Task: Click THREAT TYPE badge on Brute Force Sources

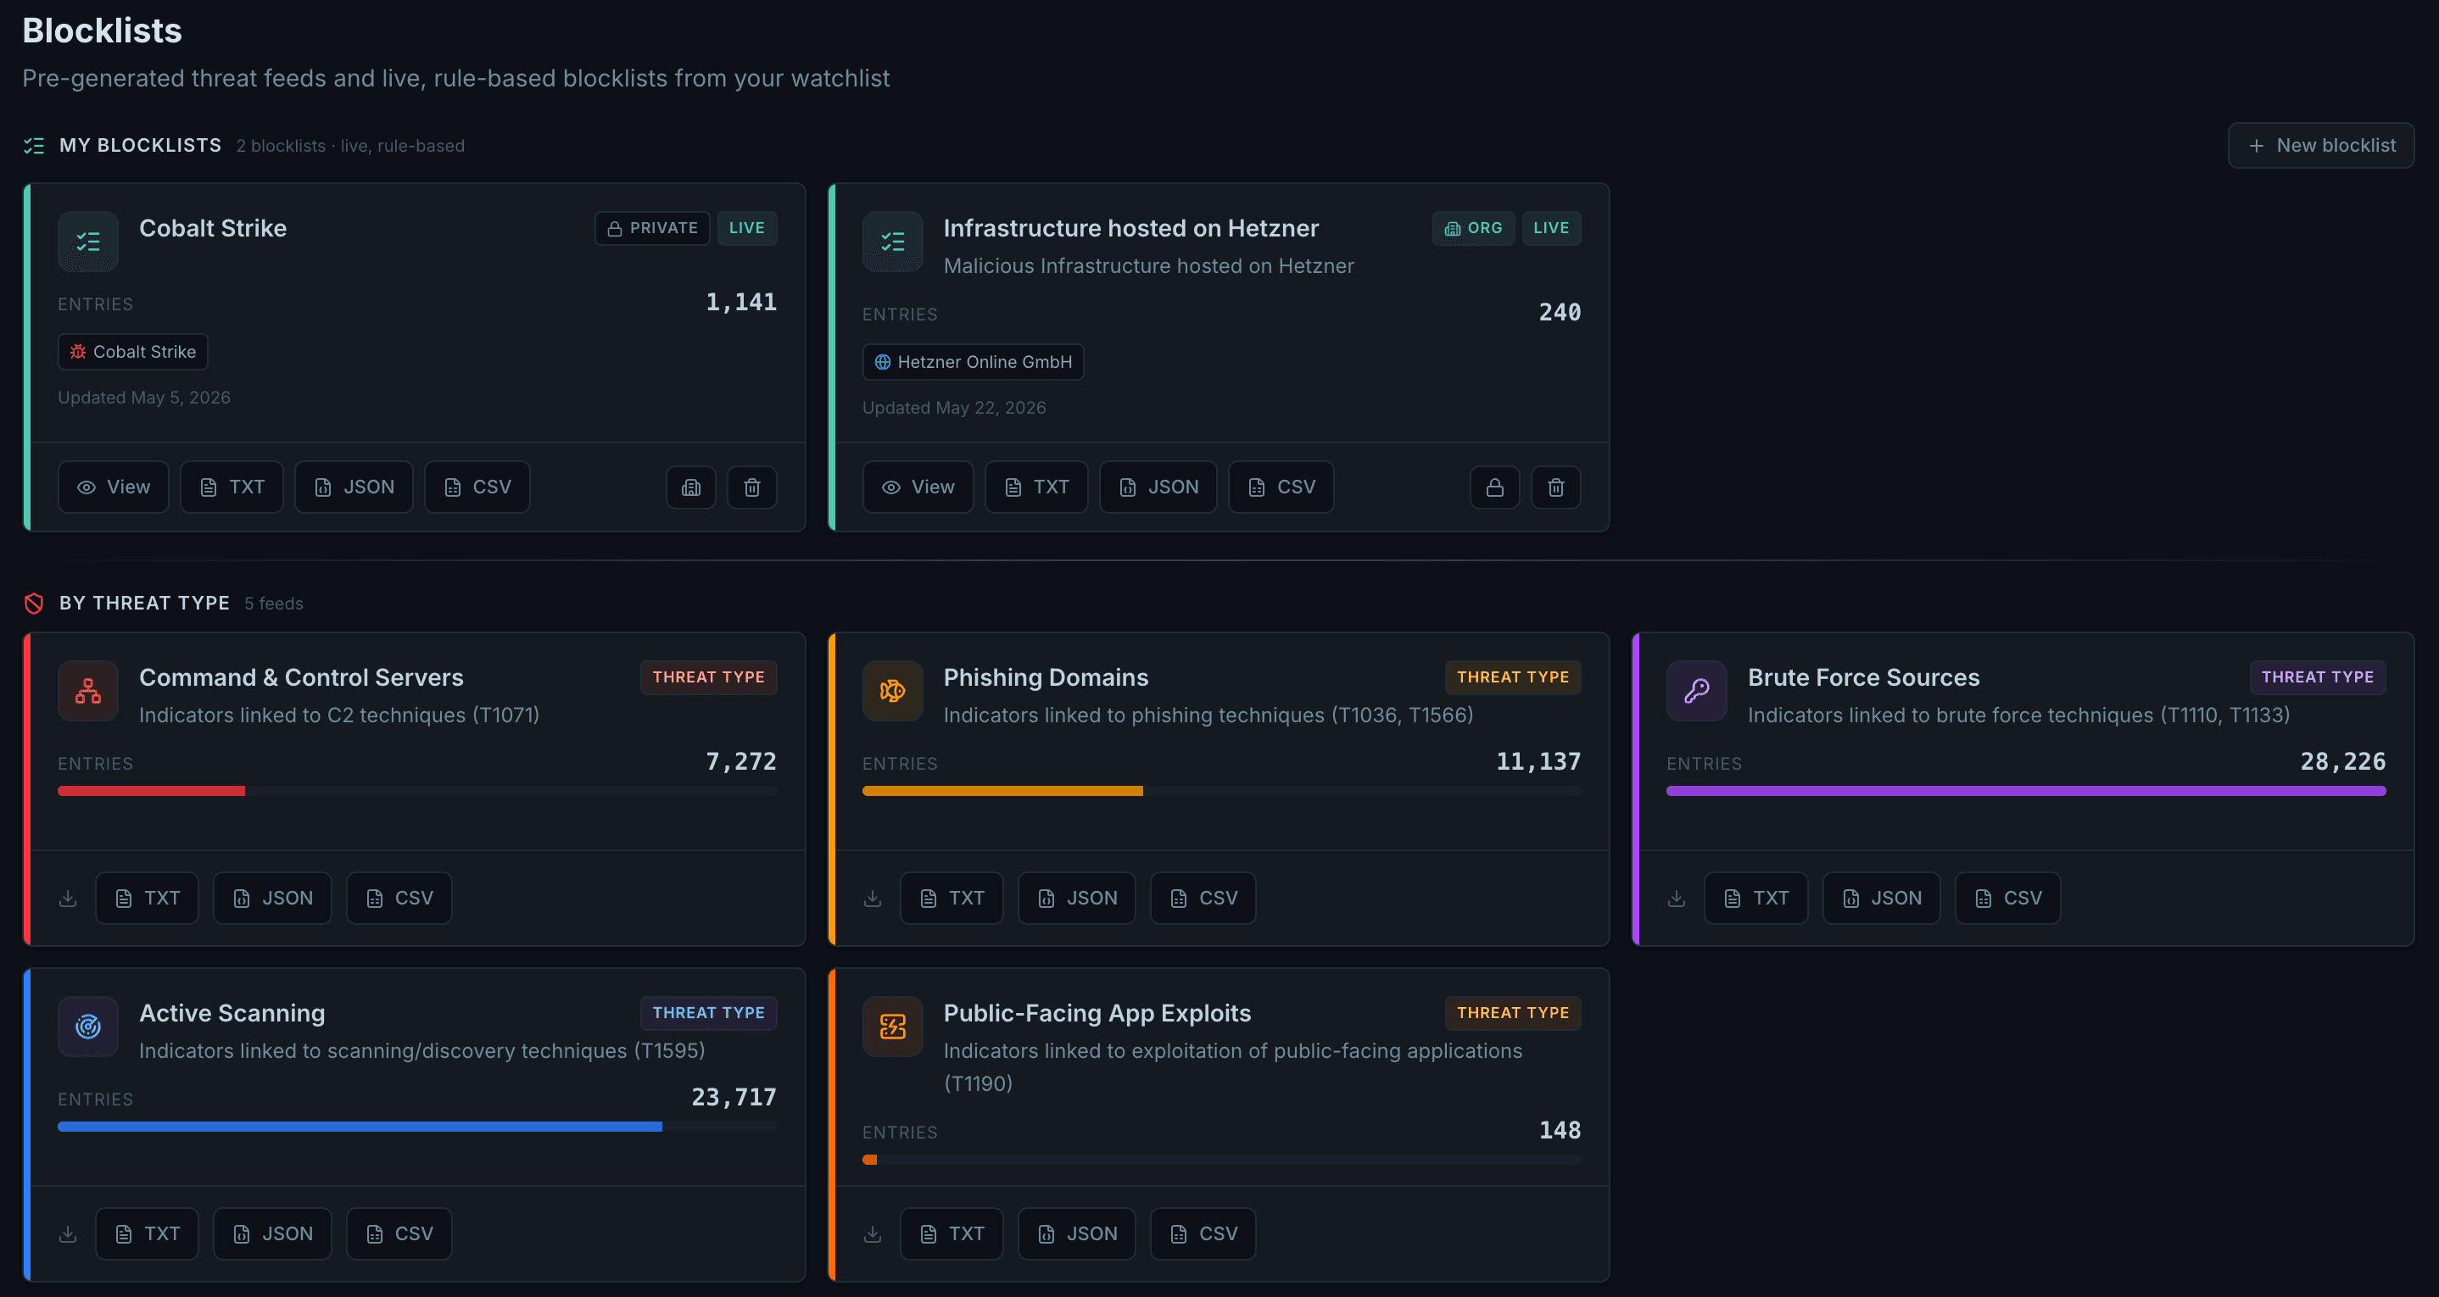Action: (x=2317, y=677)
